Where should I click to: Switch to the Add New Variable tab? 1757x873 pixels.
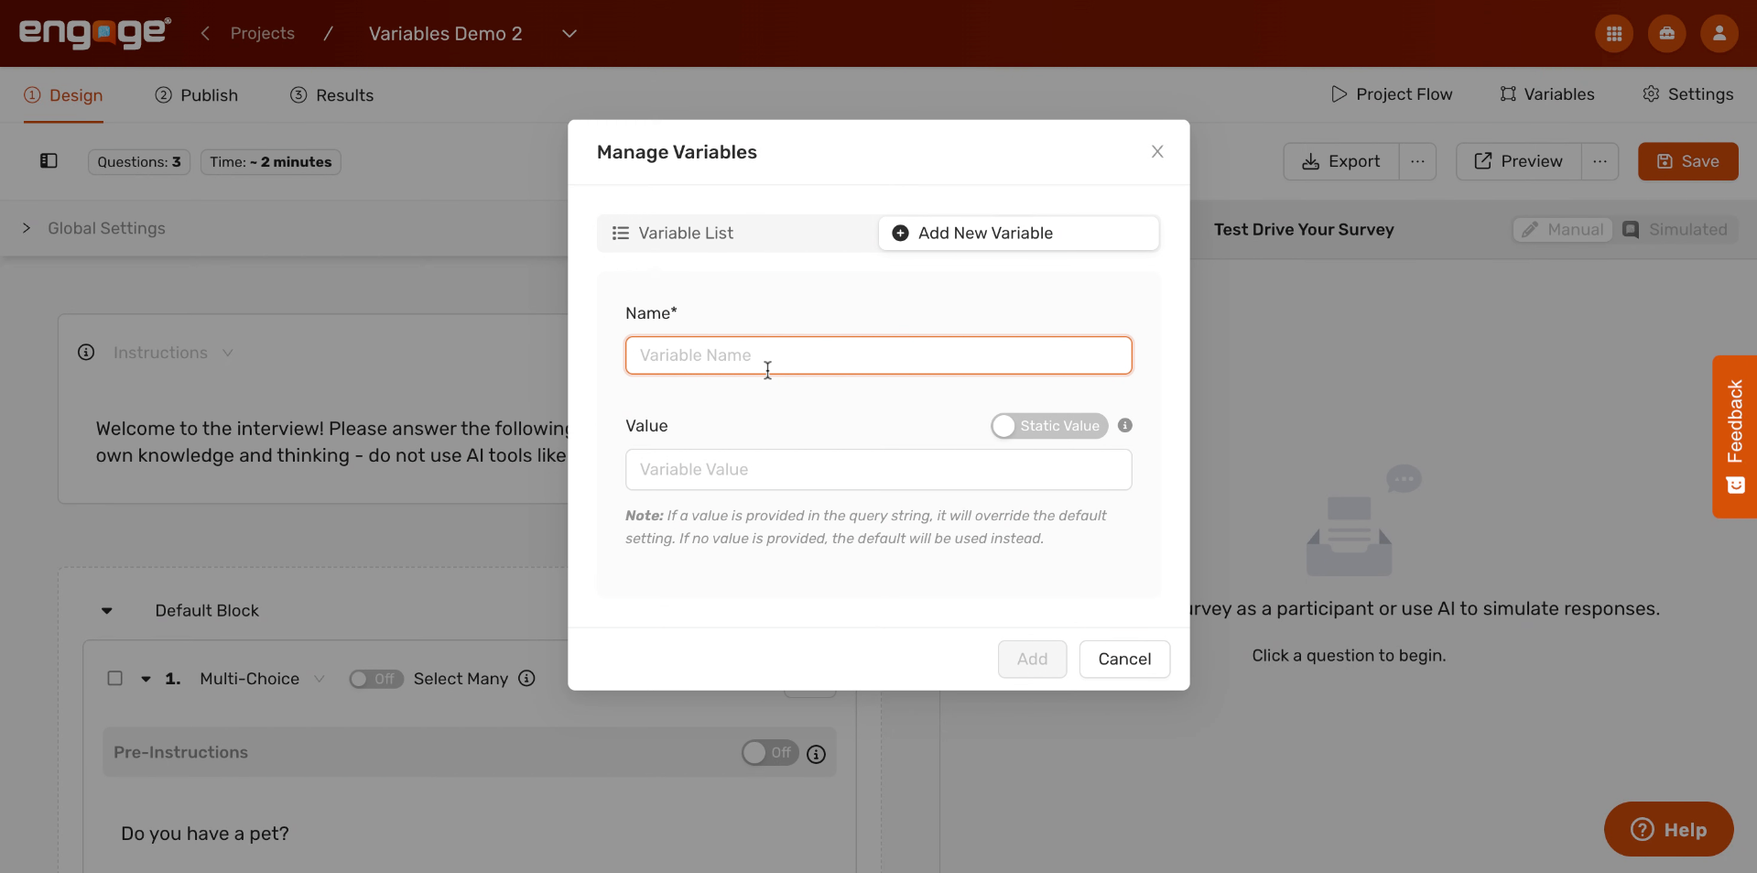(x=1018, y=234)
